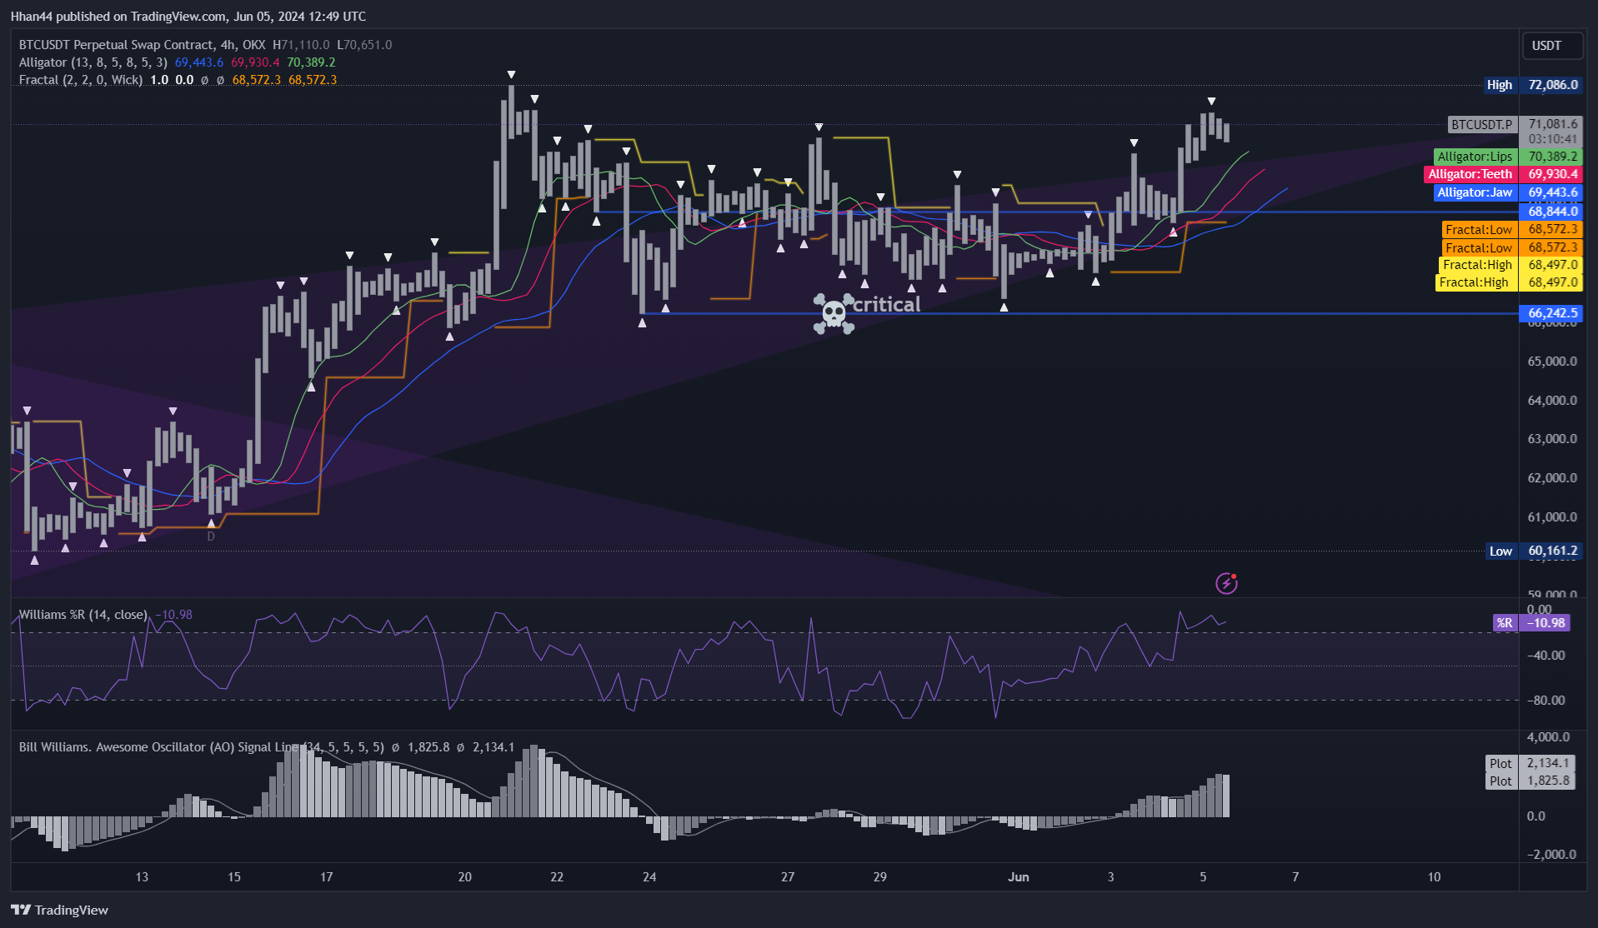Click the %R -10.98 value label
Image resolution: width=1598 pixels, height=928 pixels.
click(1531, 623)
